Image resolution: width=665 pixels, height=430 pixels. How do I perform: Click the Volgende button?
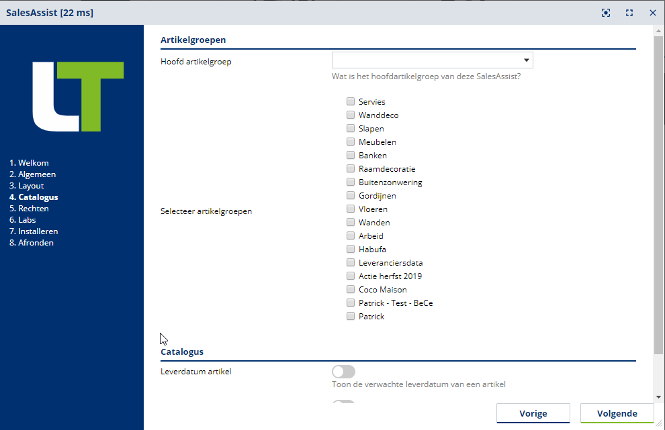click(x=617, y=413)
